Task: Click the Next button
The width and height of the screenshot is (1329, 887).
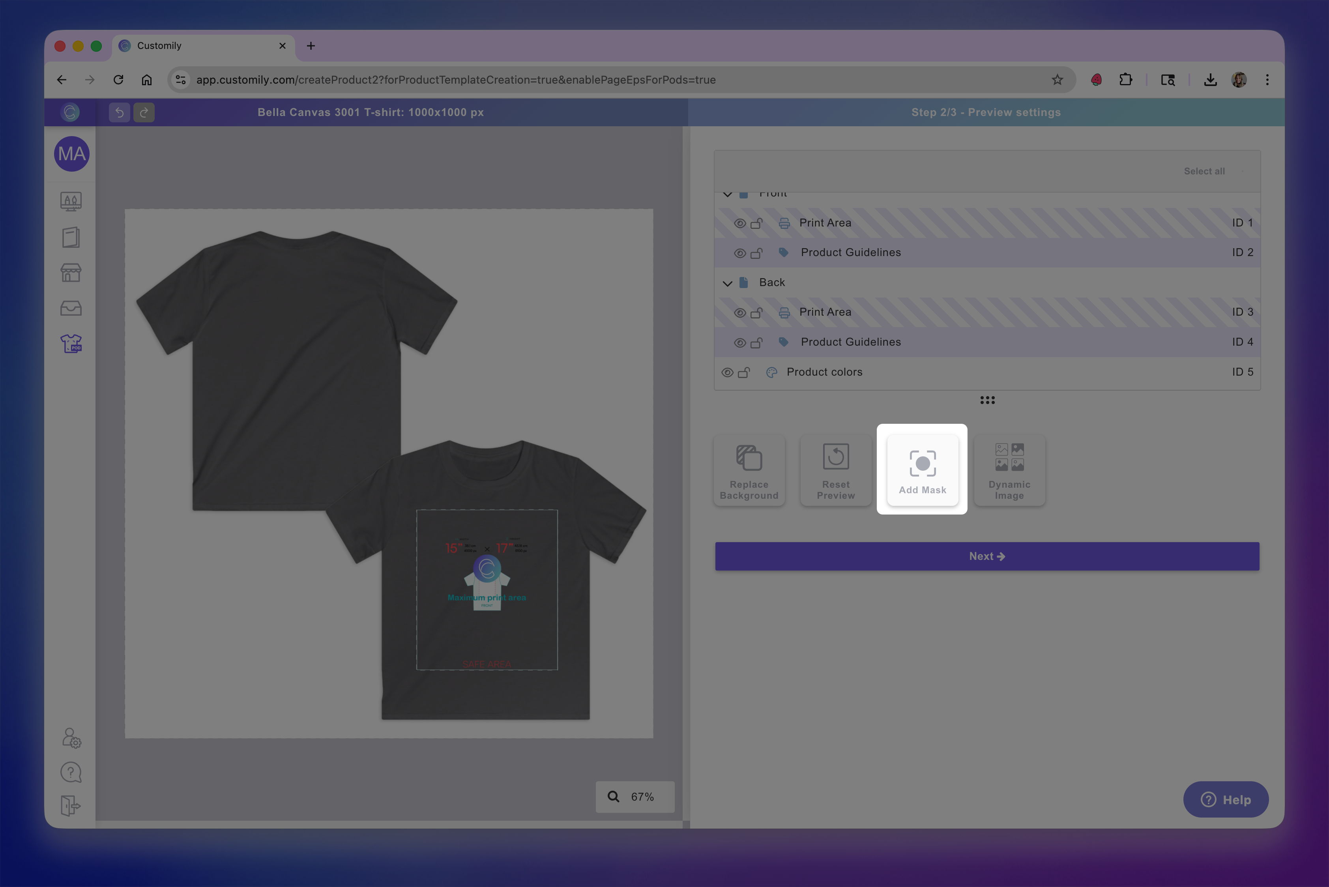Action: (987, 557)
